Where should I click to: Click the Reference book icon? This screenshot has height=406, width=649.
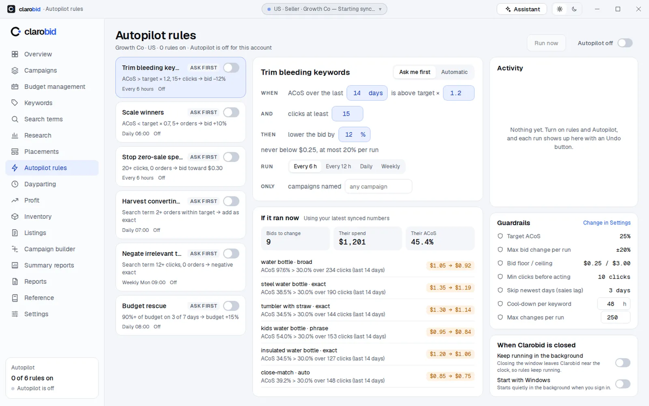tap(15, 298)
